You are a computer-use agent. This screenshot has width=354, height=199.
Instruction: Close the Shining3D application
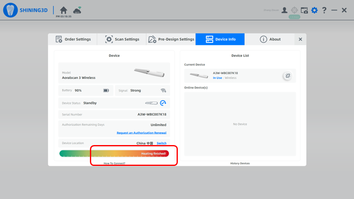[x=344, y=10]
